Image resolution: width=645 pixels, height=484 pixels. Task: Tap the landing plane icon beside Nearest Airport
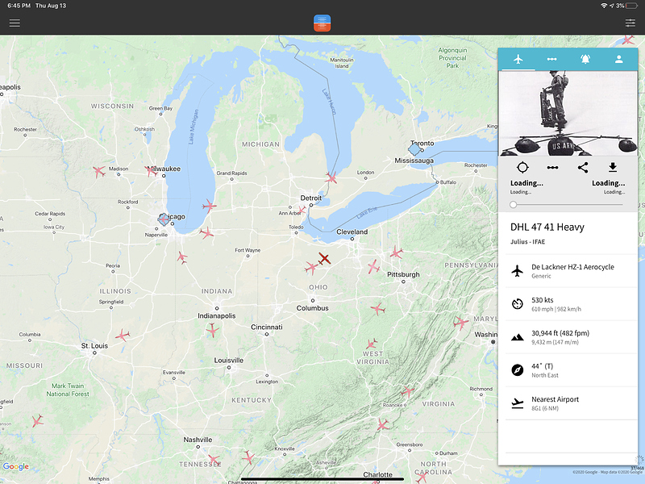click(518, 404)
